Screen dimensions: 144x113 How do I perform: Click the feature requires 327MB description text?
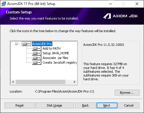click(106, 72)
